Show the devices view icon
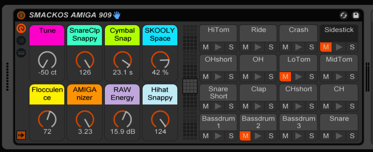The height and width of the screenshot is (152, 373). (x=21, y=53)
